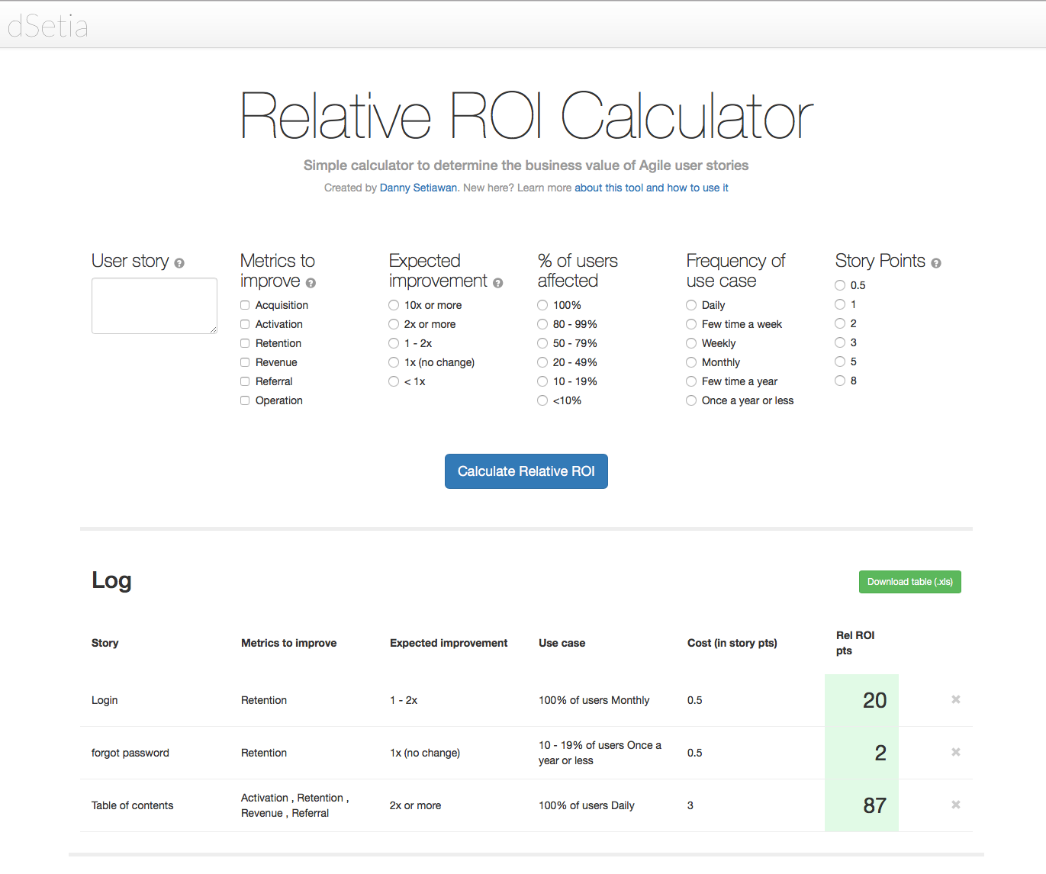Select the 1 - 2x improvement radio

tap(394, 343)
